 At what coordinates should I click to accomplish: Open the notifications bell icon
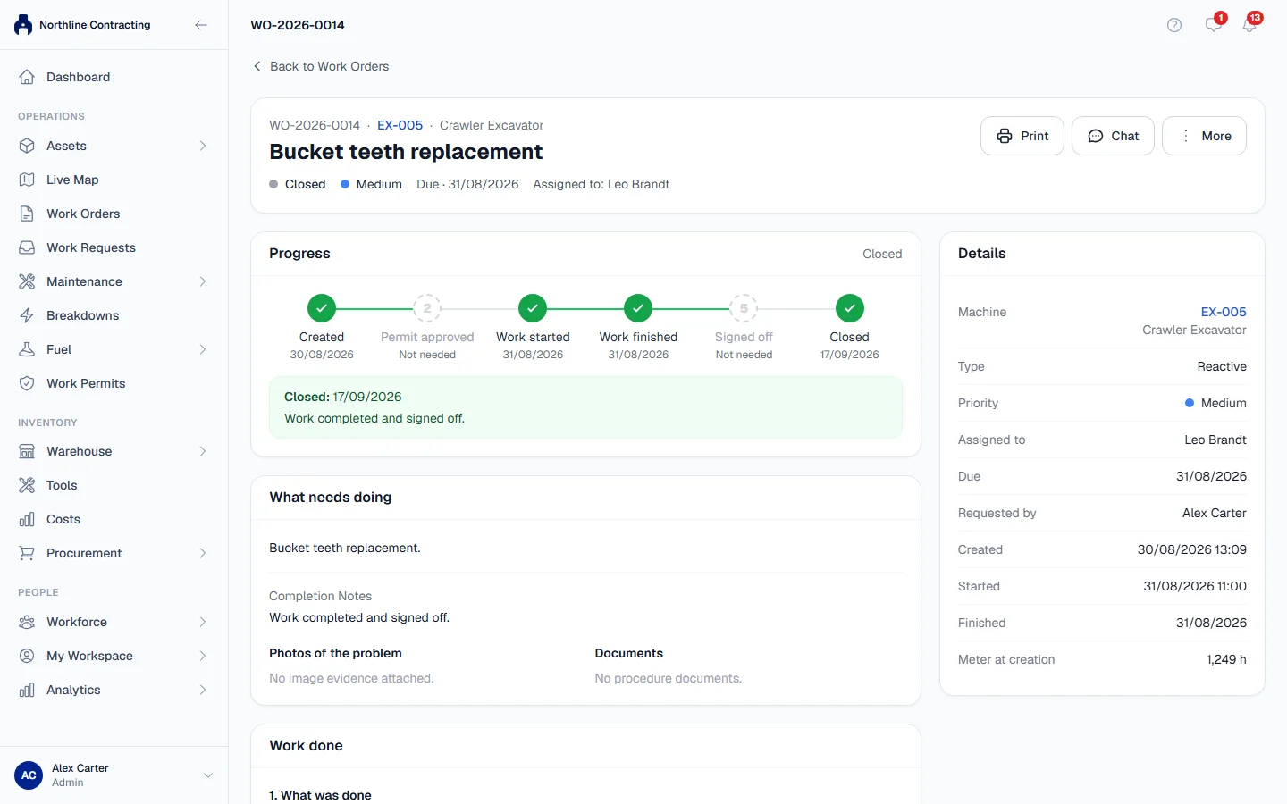point(1249,25)
